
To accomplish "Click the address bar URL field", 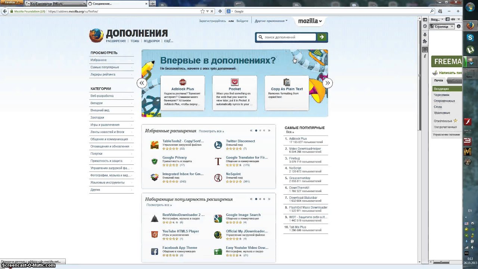I will click(x=123, y=11).
